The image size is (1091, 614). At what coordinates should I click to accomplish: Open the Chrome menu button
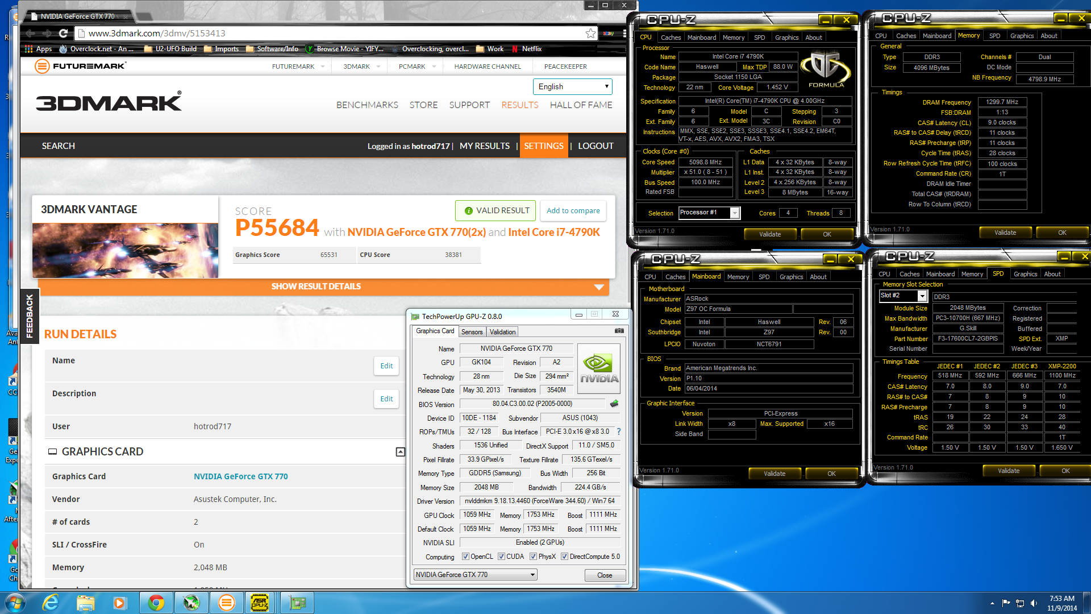623,34
